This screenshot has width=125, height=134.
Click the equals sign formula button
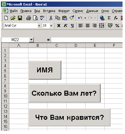48,40
